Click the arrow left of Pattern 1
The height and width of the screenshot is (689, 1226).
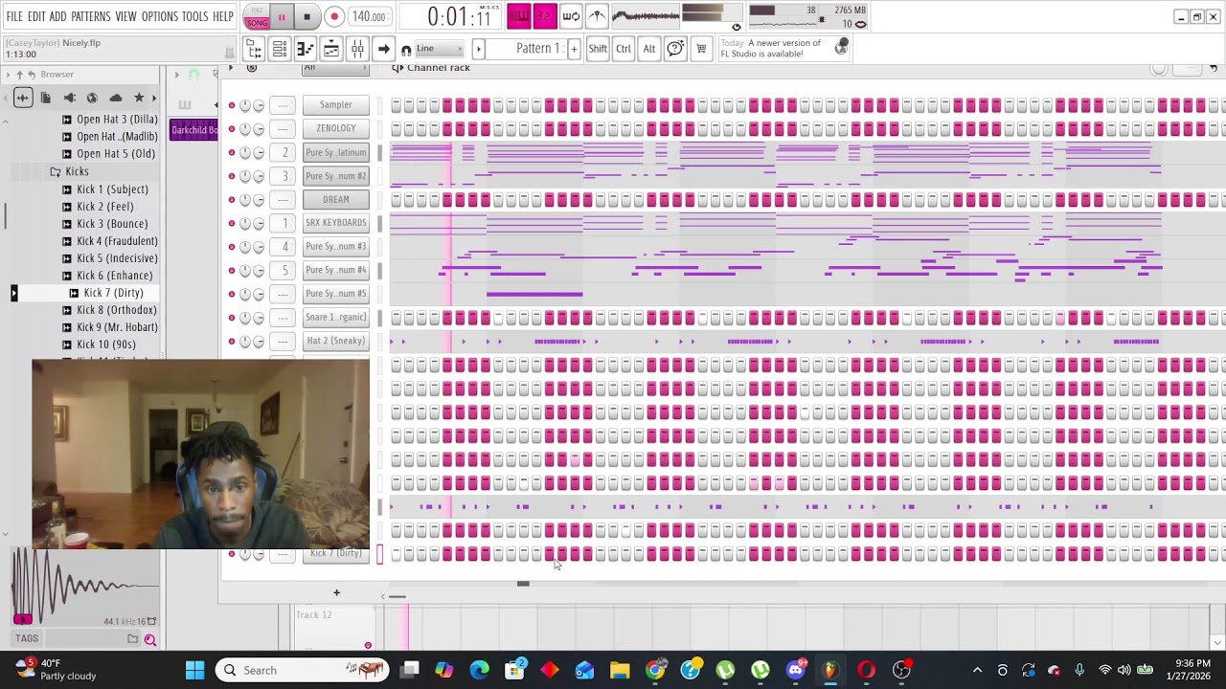click(478, 49)
